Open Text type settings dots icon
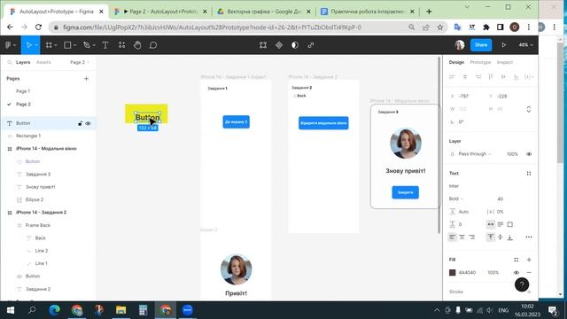 pyautogui.click(x=529, y=174)
